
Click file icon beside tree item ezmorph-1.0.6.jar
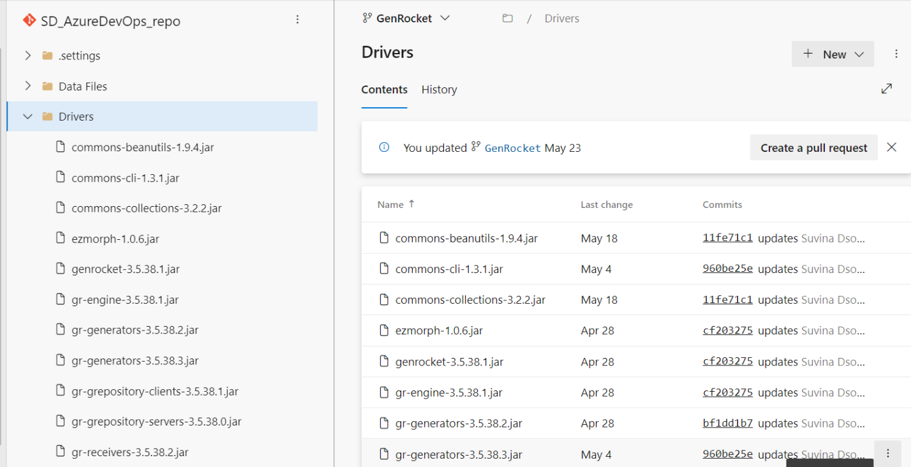click(61, 239)
